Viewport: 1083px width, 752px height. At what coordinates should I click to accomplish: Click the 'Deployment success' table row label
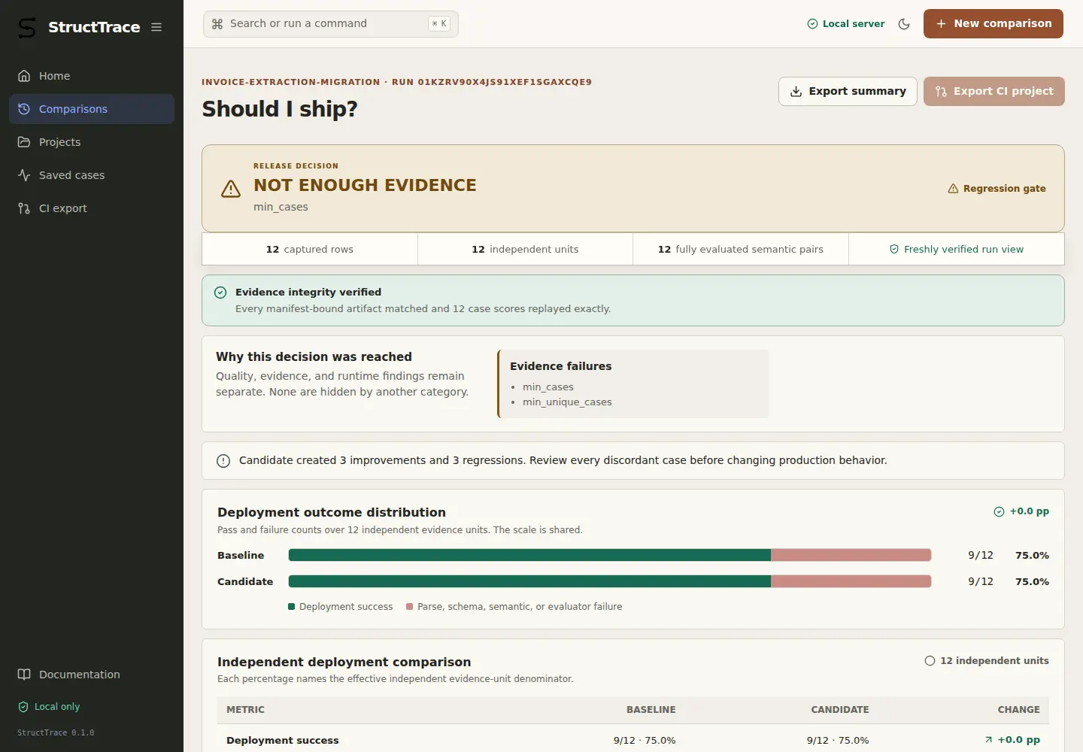coord(283,741)
